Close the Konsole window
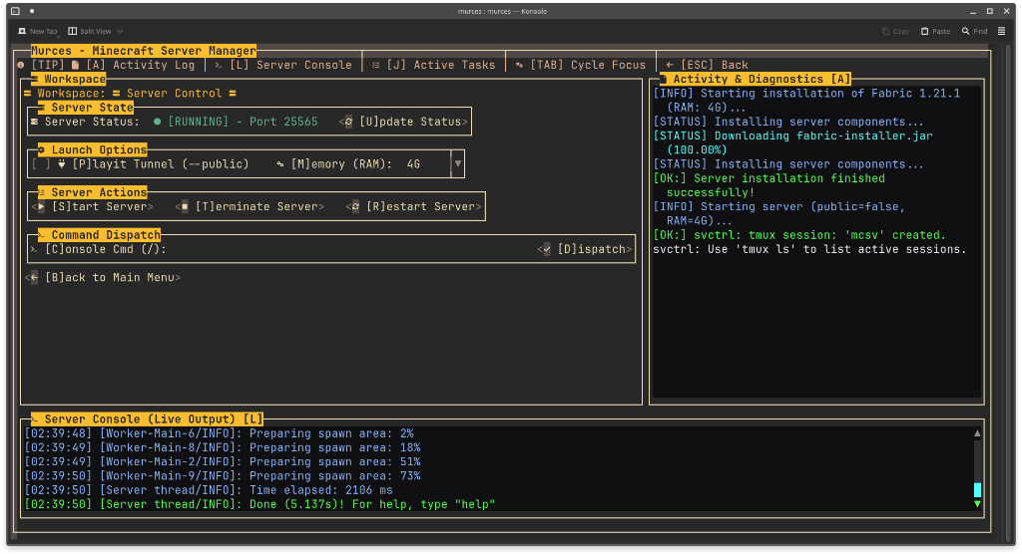The height and width of the screenshot is (554, 1022). tap(1006, 11)
